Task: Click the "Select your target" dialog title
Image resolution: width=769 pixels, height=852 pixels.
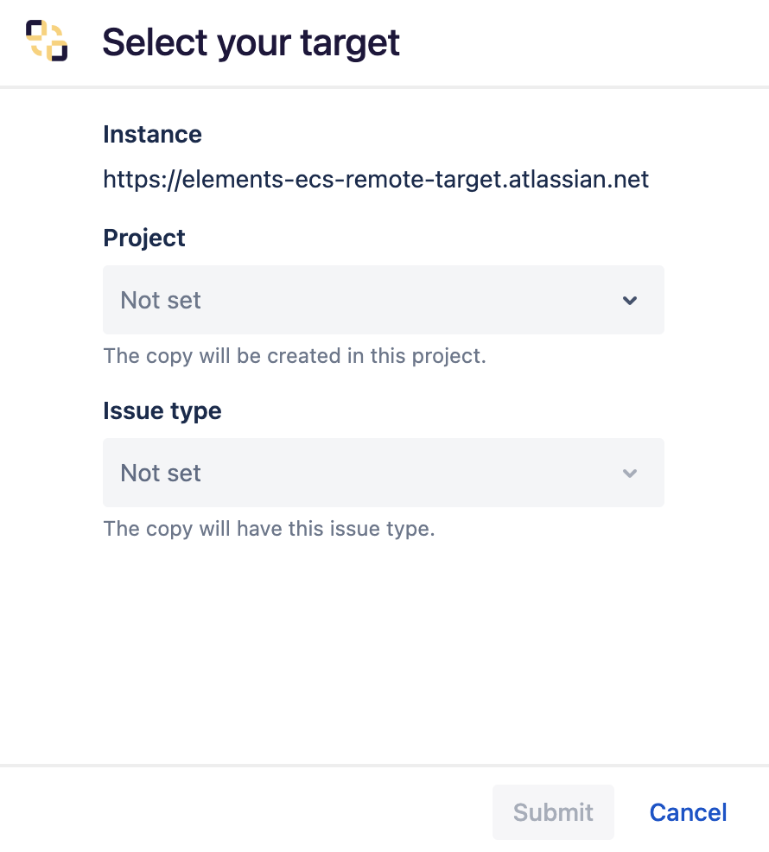Action: point(251,42)
